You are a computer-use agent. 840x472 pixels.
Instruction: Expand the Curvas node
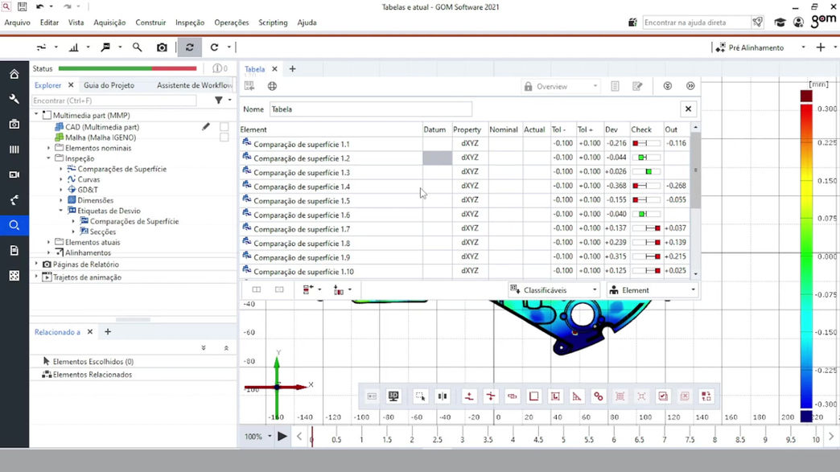[x=61, y=179]
